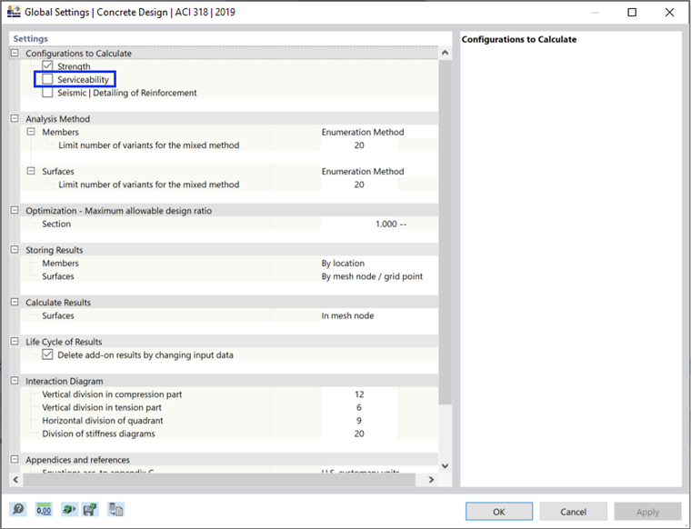
Task: Select the 'Section' row label under Optimization
Action: tap(56, 224)
